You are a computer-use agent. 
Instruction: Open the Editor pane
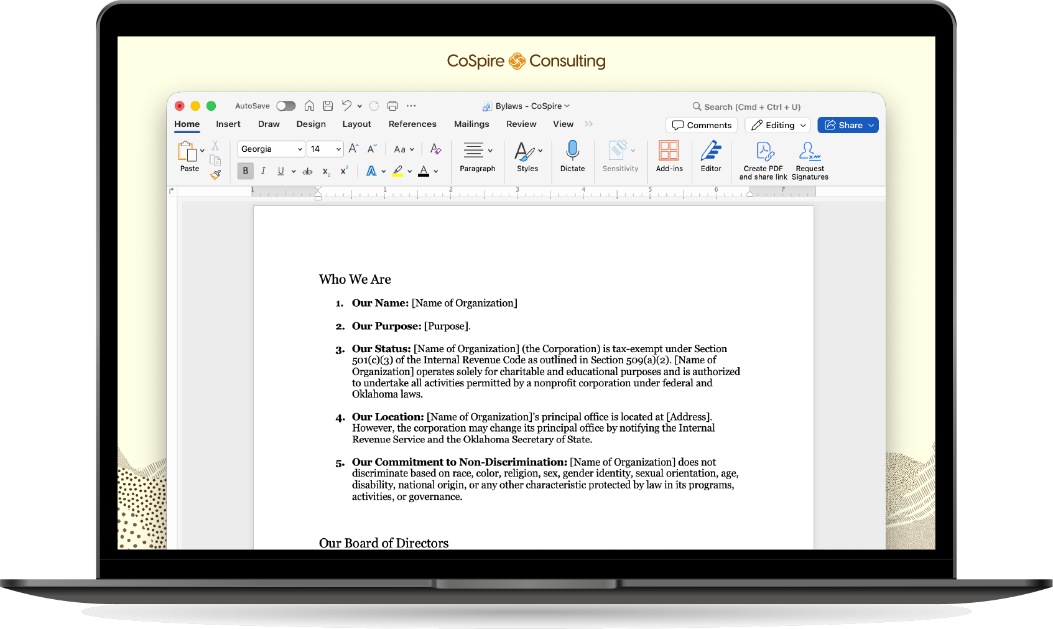pos(711,157)
